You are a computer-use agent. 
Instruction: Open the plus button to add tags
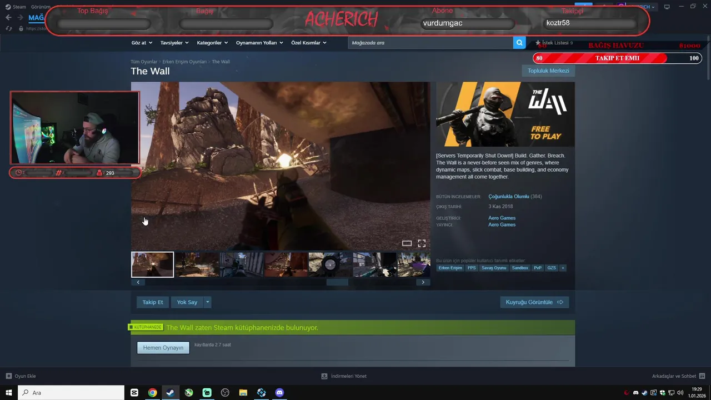[563, 268]
